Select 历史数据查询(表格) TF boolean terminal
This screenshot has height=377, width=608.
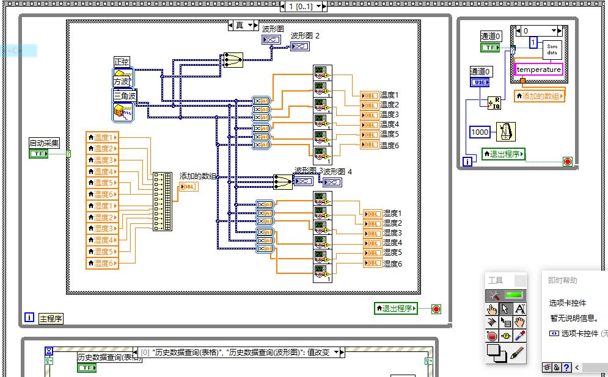[87, 368]
